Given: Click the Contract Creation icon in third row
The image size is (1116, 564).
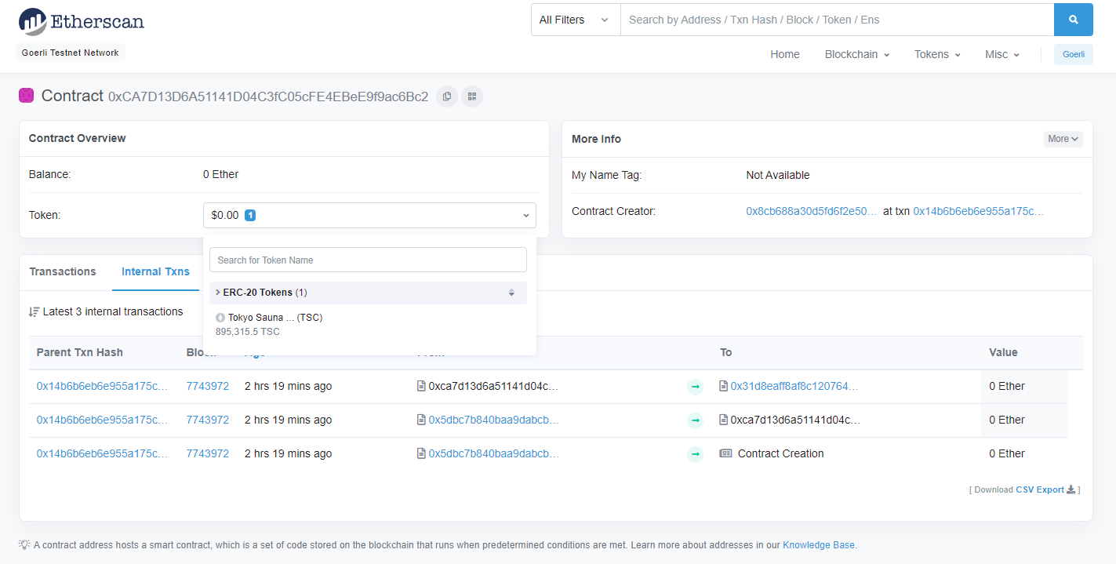Looking at the screenshot, I should [x=725, y=453].
